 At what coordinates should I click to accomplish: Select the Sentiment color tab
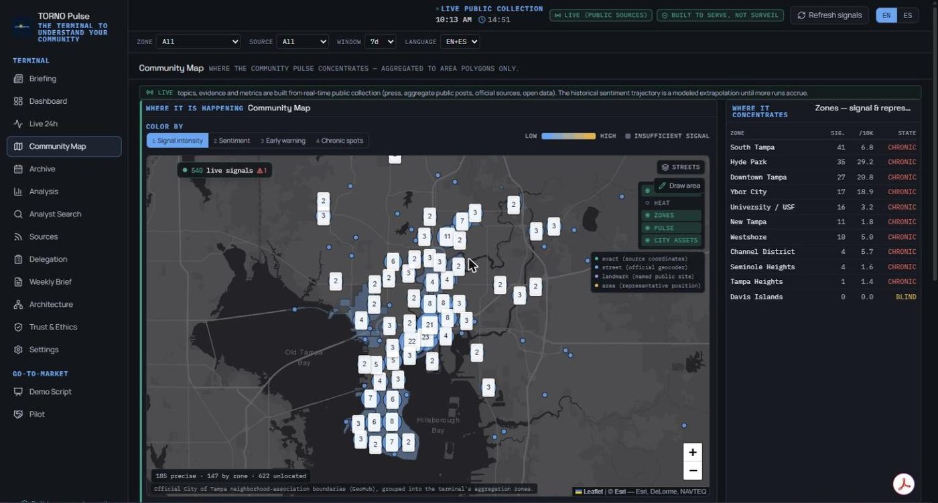click(x=232, y=141)
